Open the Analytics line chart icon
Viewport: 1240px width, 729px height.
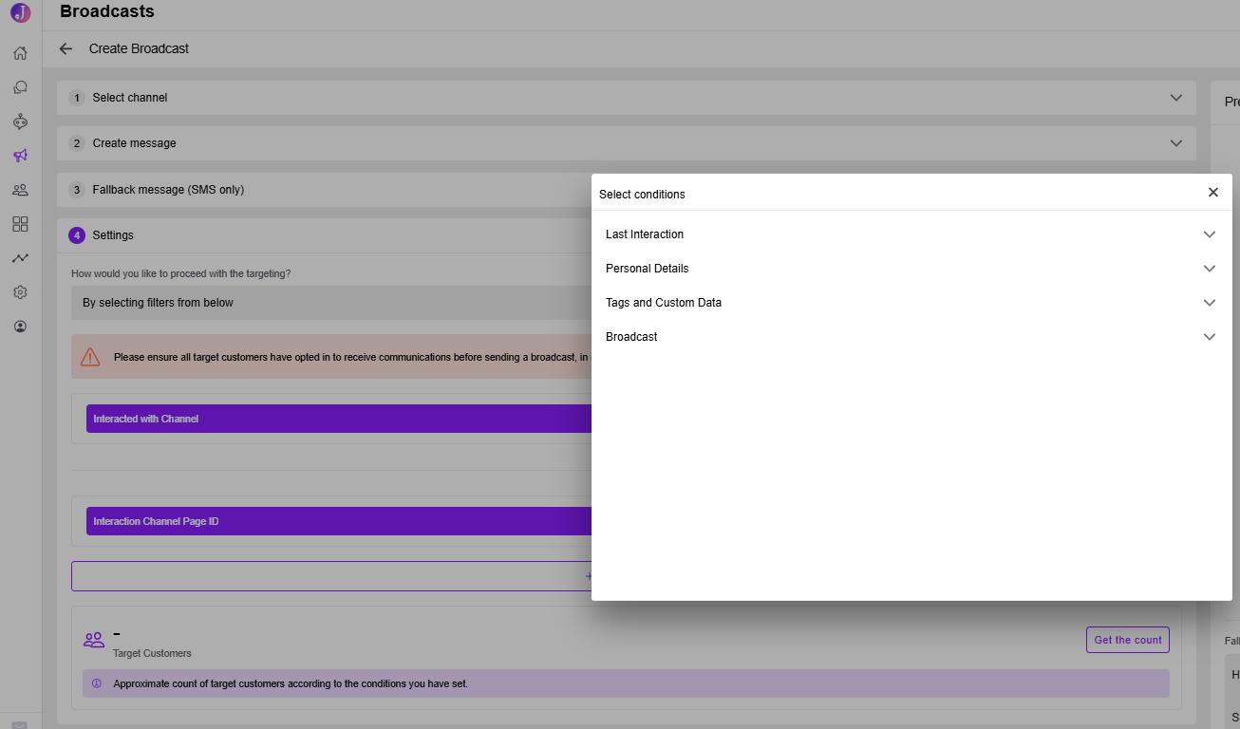point(20,258)
